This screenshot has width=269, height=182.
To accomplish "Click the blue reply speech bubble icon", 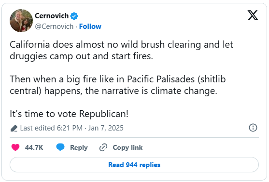I will pyautogui.click(x=60, y=147).
